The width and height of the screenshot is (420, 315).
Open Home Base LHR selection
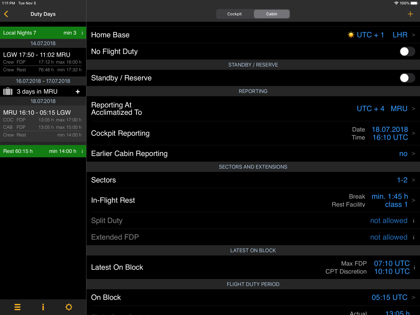(253, 35)
